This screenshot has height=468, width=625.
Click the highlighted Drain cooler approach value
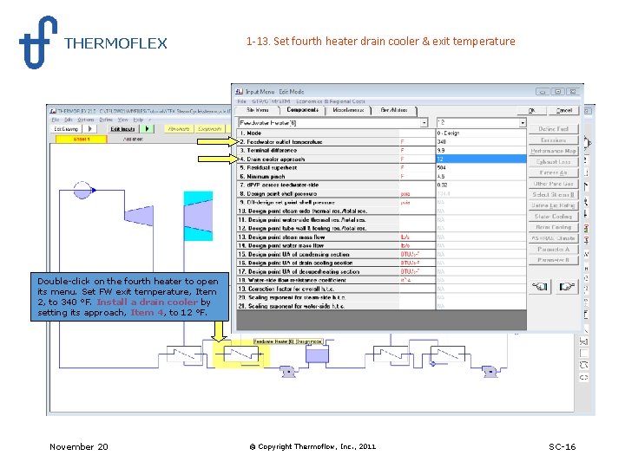tap(481, 159)
